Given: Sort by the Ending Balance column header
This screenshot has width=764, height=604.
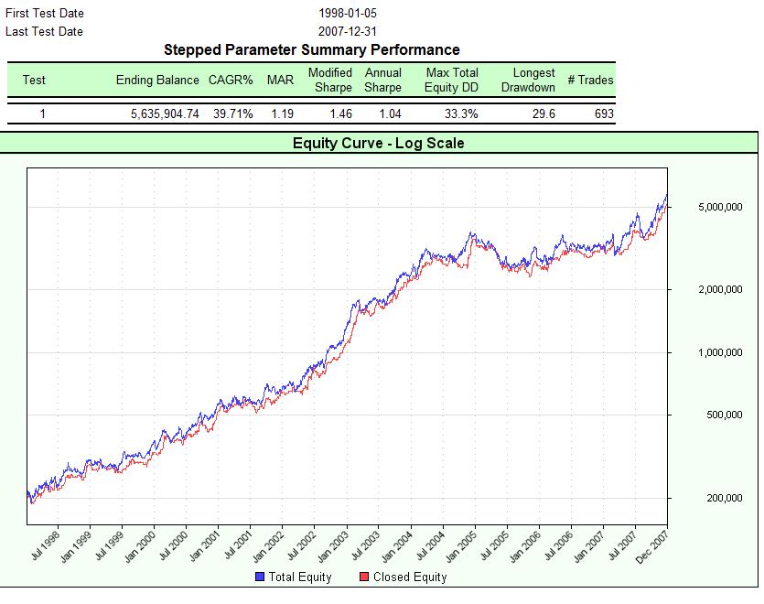Looking at the screenshot, I should (156, 80).
